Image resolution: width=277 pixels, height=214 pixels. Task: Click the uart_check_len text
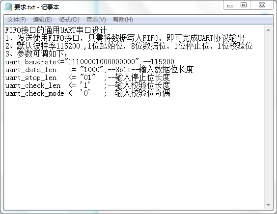33,85
